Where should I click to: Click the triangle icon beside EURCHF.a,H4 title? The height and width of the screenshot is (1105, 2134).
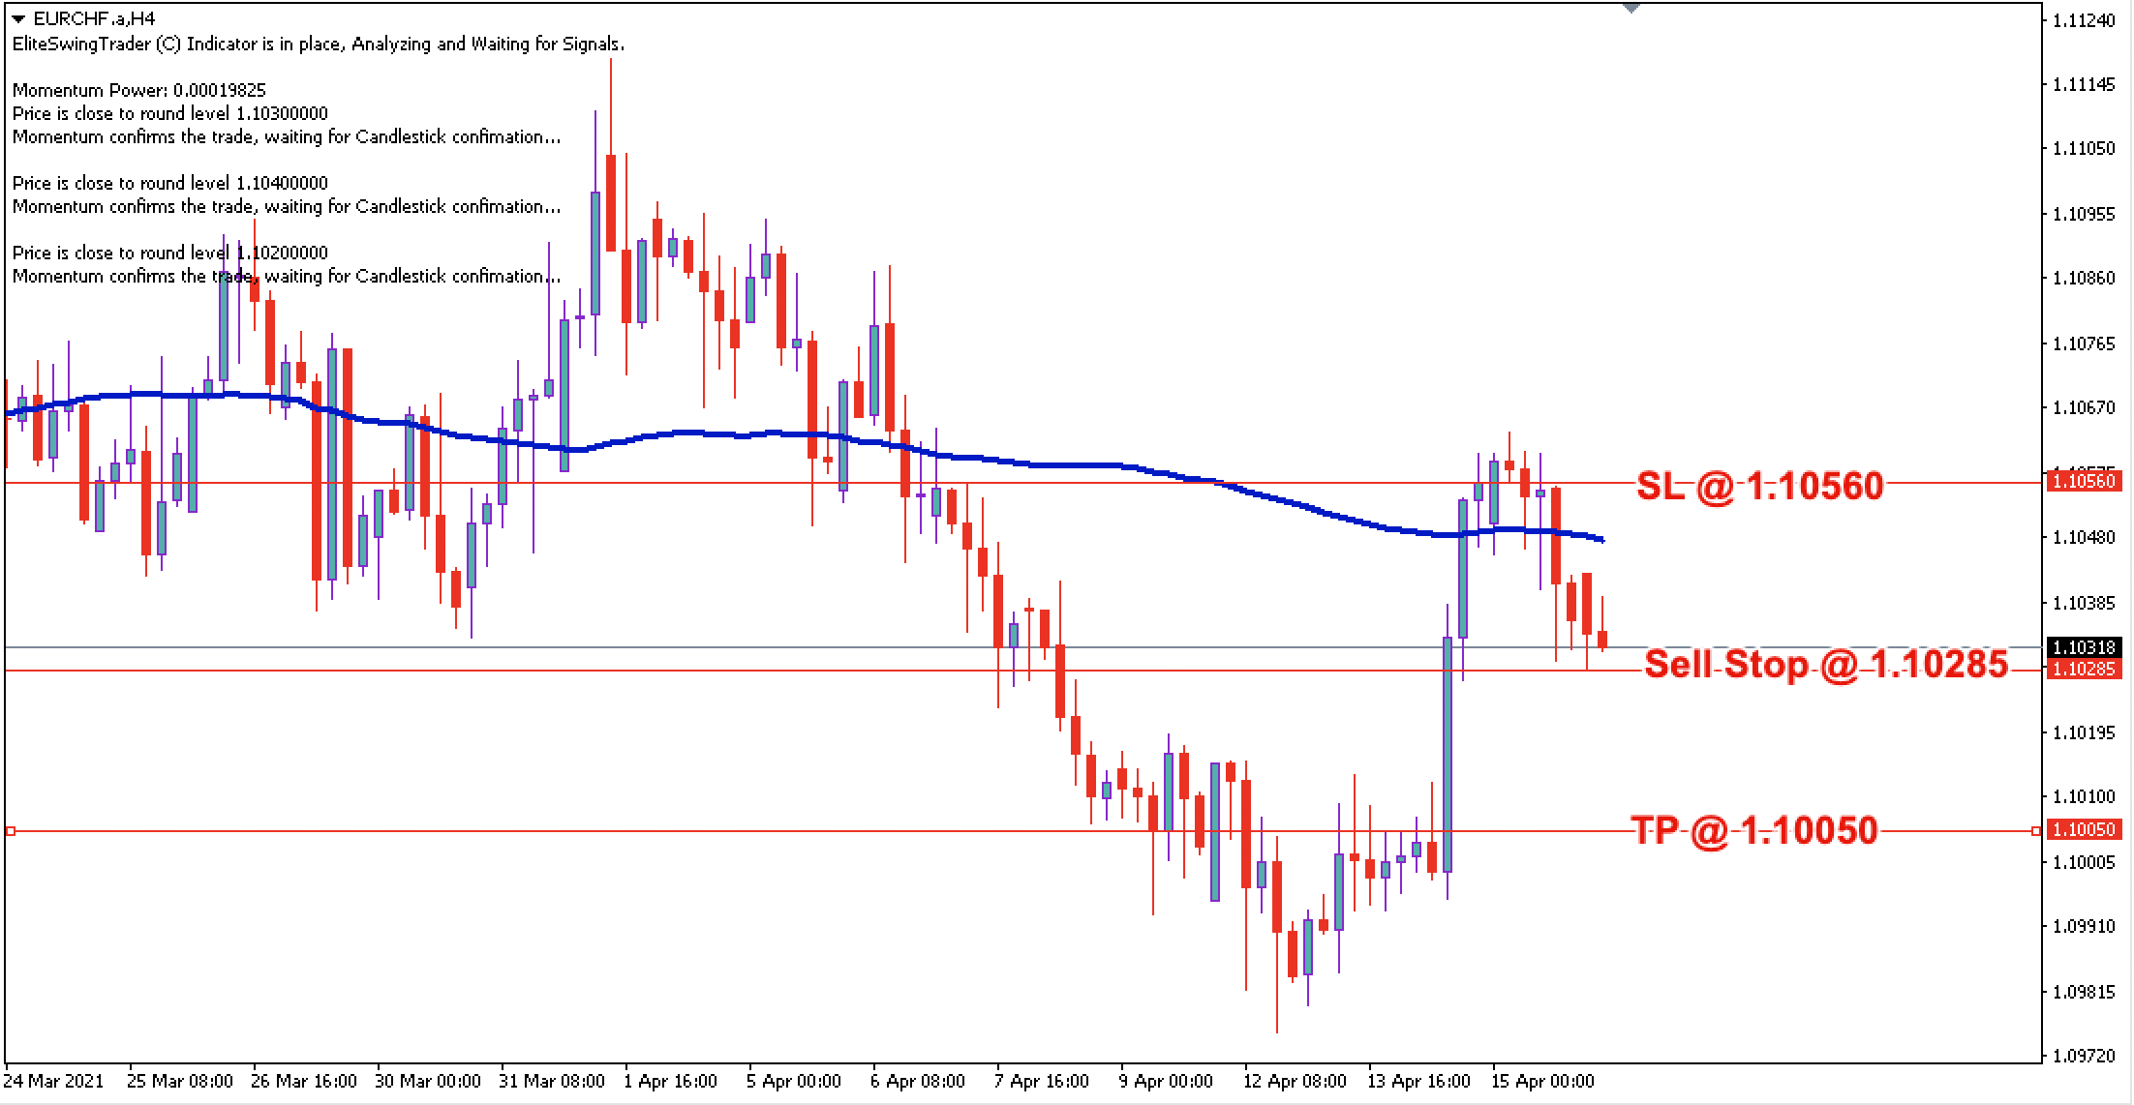18,18
